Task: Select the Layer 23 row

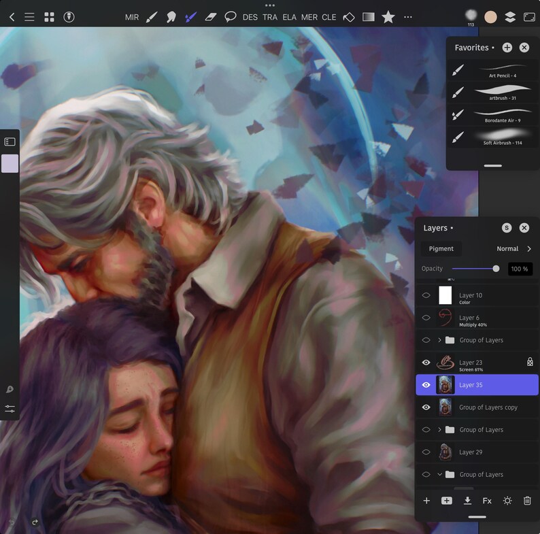Action: [x=477, y=363]
